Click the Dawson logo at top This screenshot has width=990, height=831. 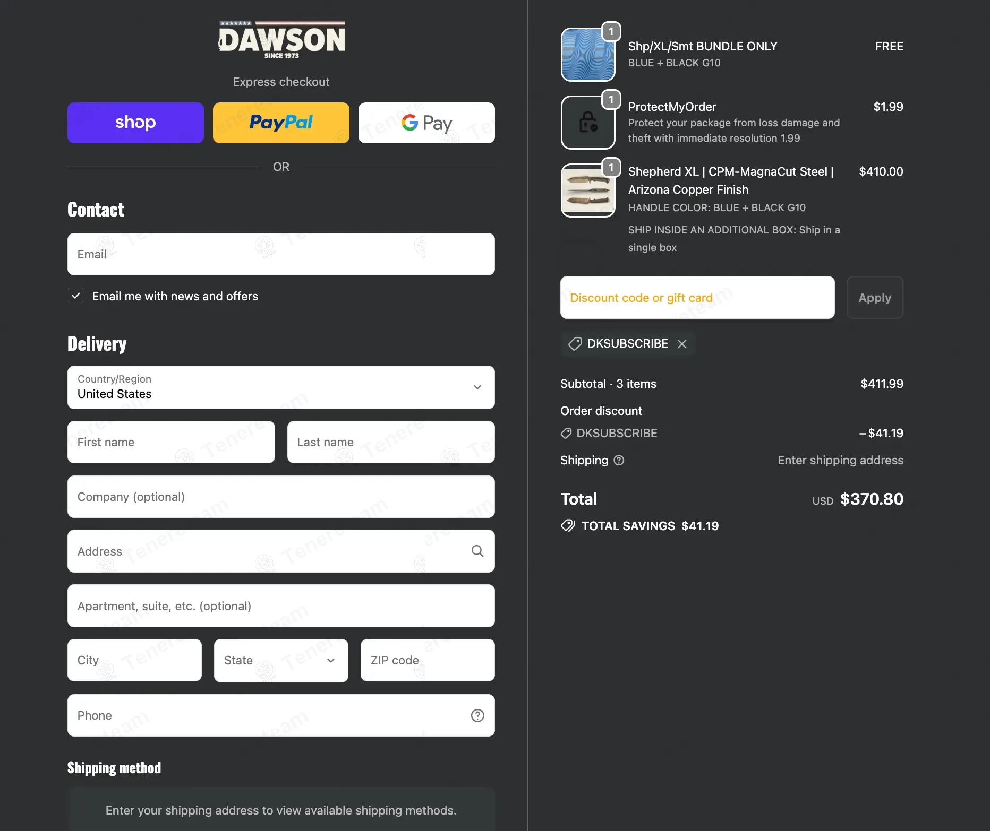click(281, 40)
